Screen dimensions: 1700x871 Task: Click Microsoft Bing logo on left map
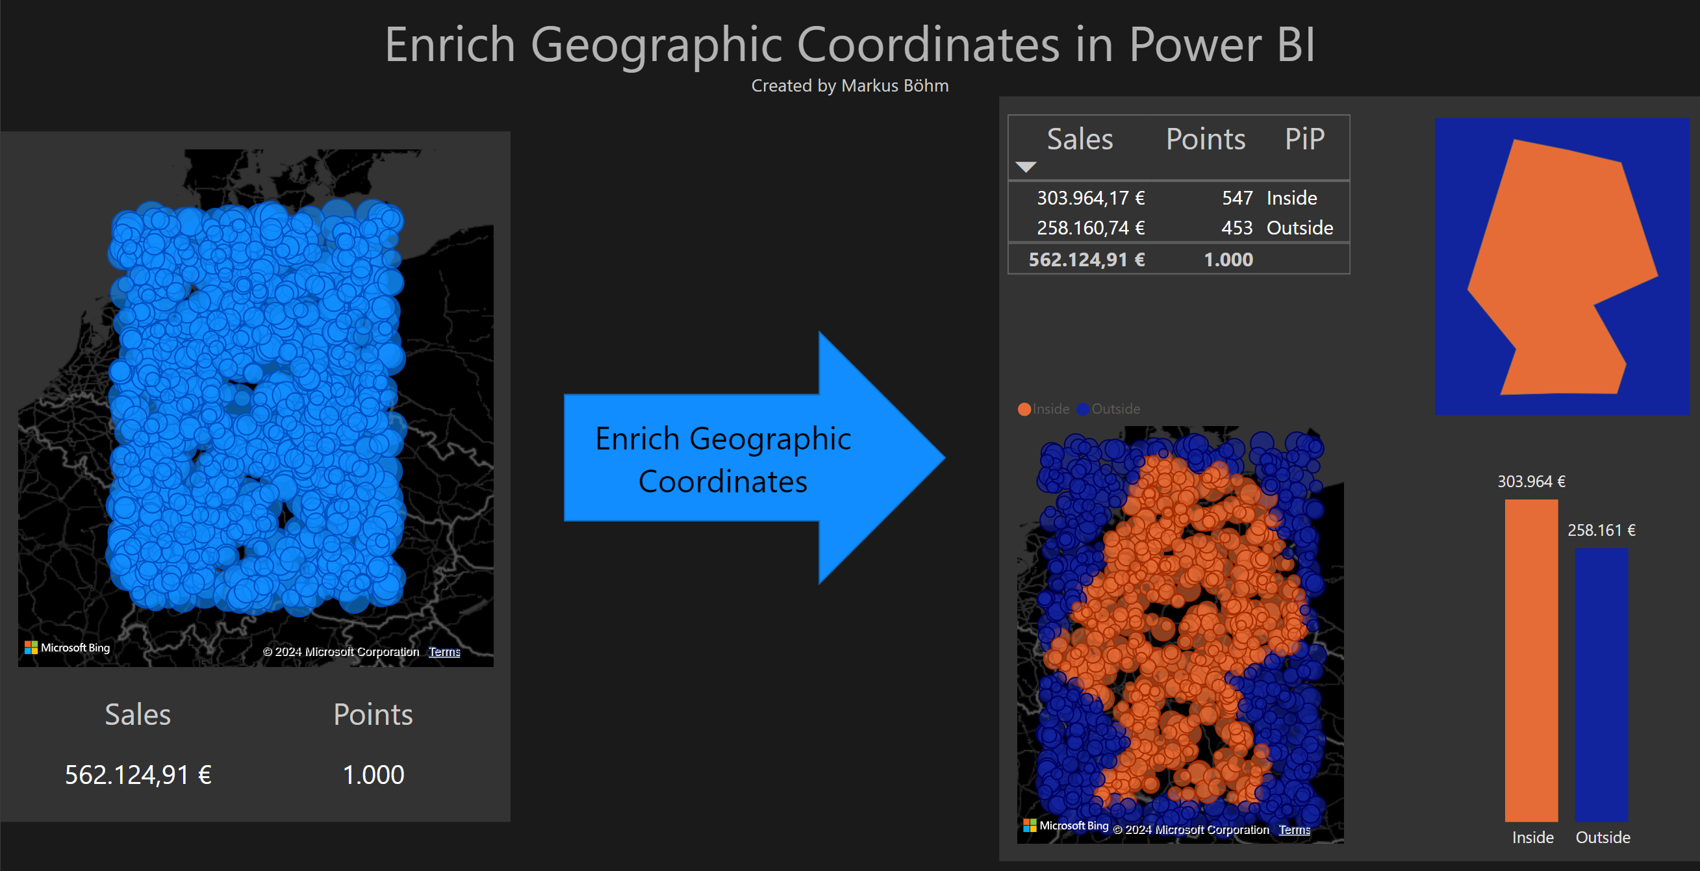(68, 648)
